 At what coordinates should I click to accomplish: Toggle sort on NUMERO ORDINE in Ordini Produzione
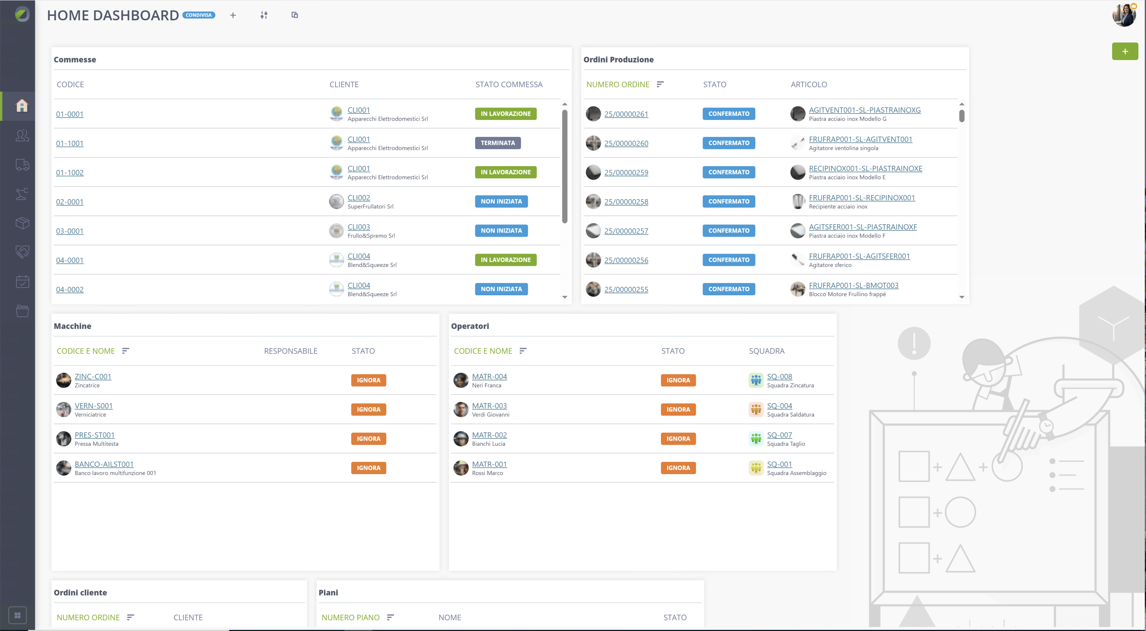(x=660, y=84)
